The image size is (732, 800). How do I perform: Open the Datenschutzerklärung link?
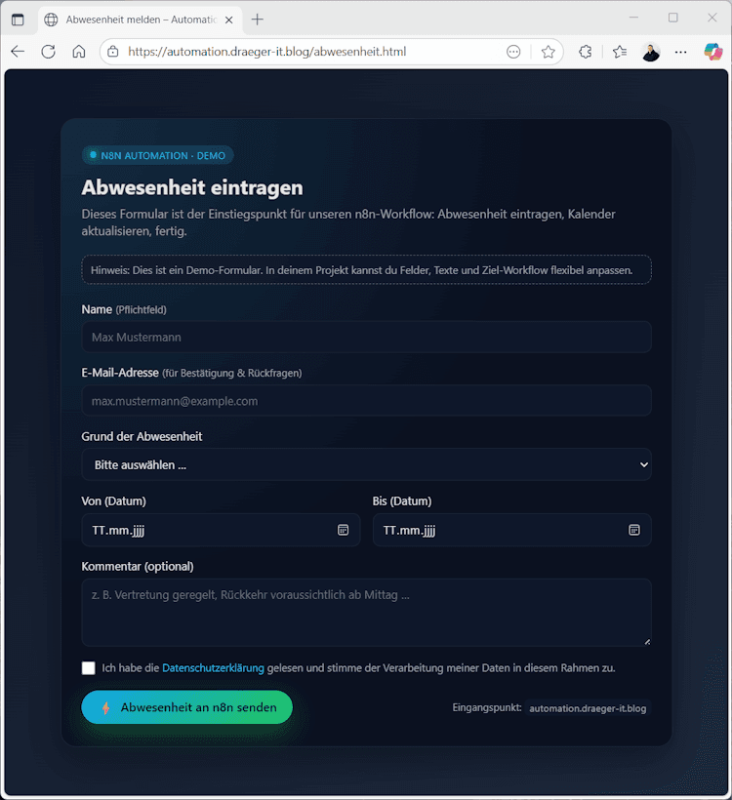click(x=213, y=668)
